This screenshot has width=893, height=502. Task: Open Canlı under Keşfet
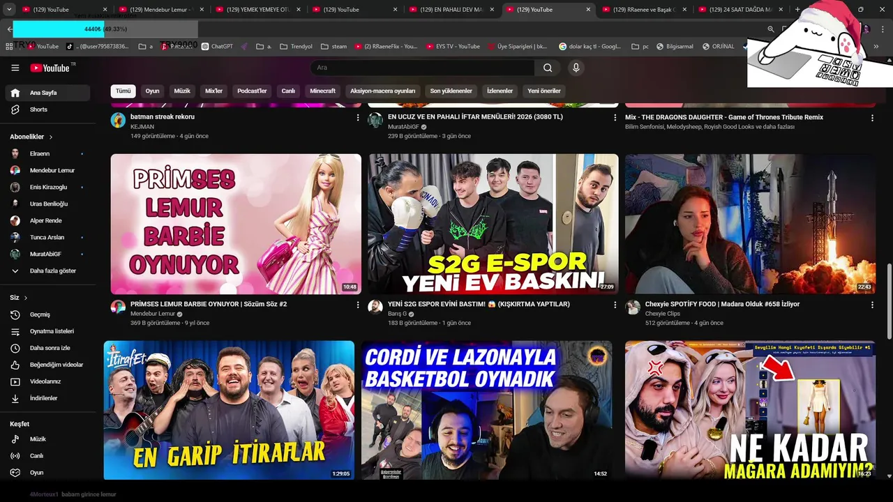point(47,456)
